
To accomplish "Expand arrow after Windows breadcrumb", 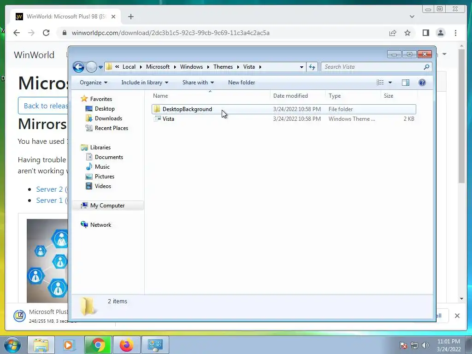I will (208, 67).
